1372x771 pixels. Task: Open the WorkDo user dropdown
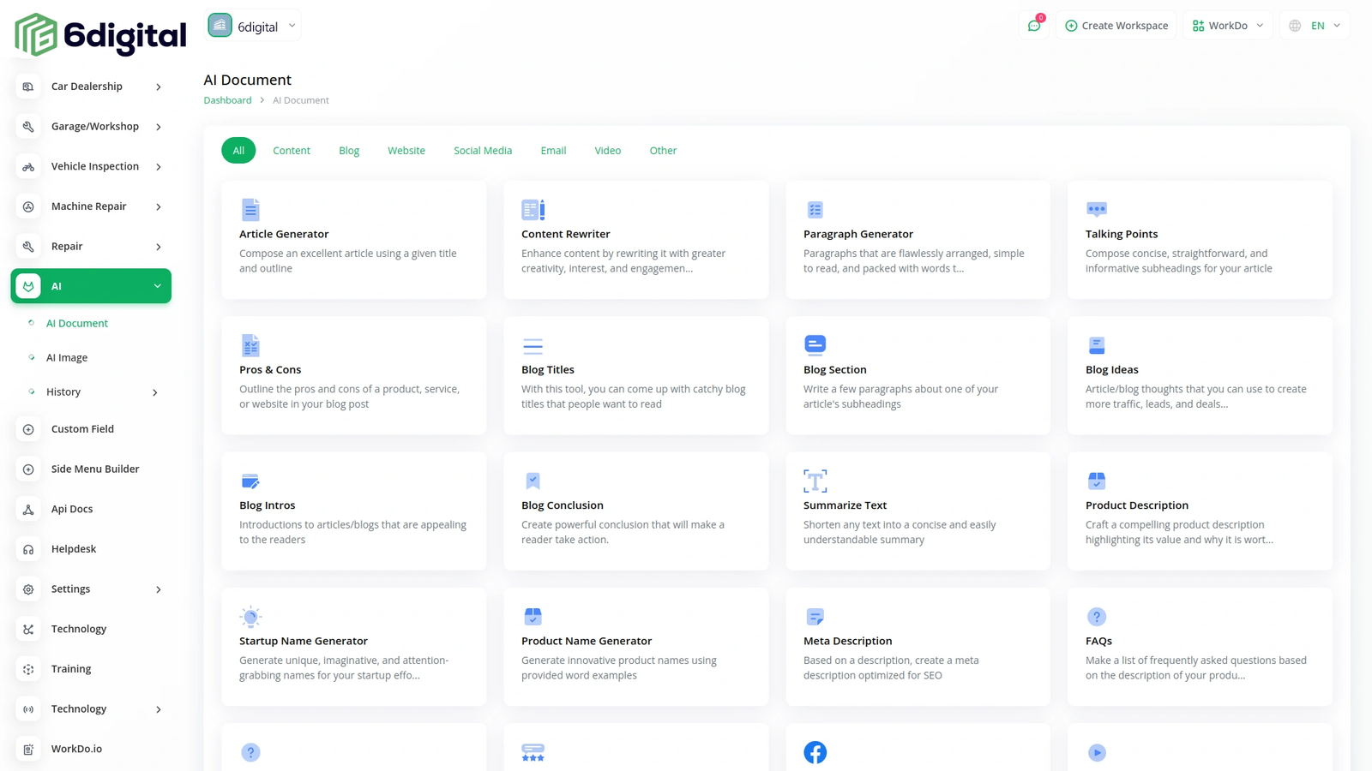tap(1228, 26)
